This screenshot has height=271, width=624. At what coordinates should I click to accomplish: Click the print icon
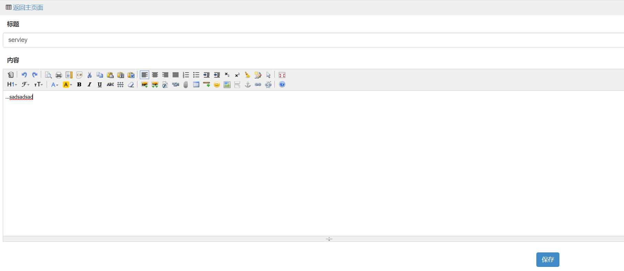[x=59, y=75]
